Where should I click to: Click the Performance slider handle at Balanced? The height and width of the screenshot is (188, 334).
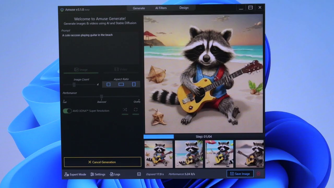pos(102,97)
